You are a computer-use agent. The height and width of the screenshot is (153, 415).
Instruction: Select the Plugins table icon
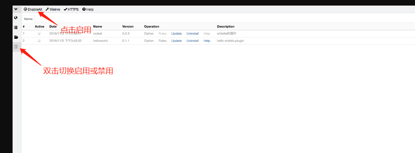[16, 47]
